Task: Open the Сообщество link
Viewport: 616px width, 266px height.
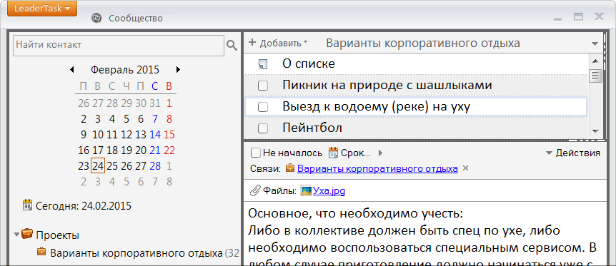Action: (136, 18)
